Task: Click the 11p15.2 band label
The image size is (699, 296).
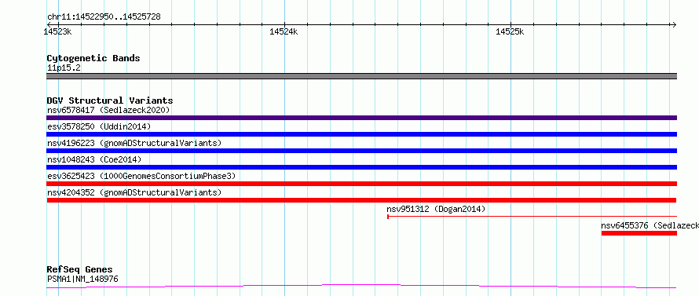Action: (64, 68)
